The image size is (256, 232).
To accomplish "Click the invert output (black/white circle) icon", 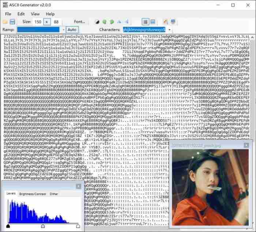I will 97,22.
